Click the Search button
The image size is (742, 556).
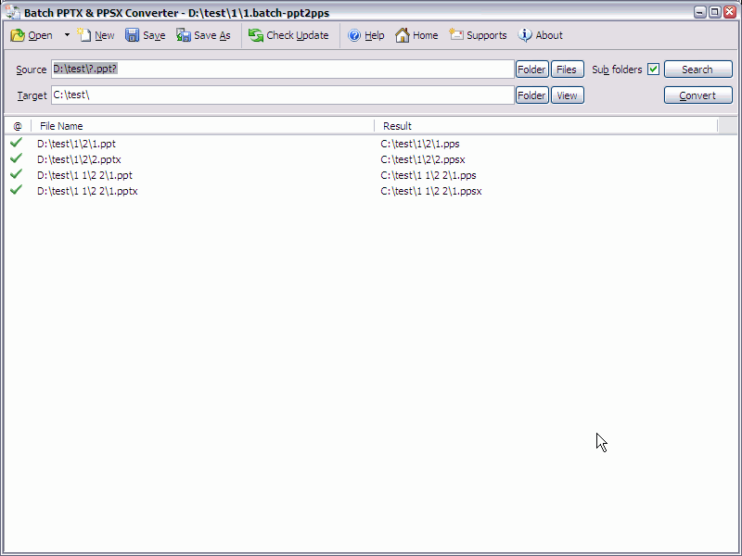pos(698,69)
